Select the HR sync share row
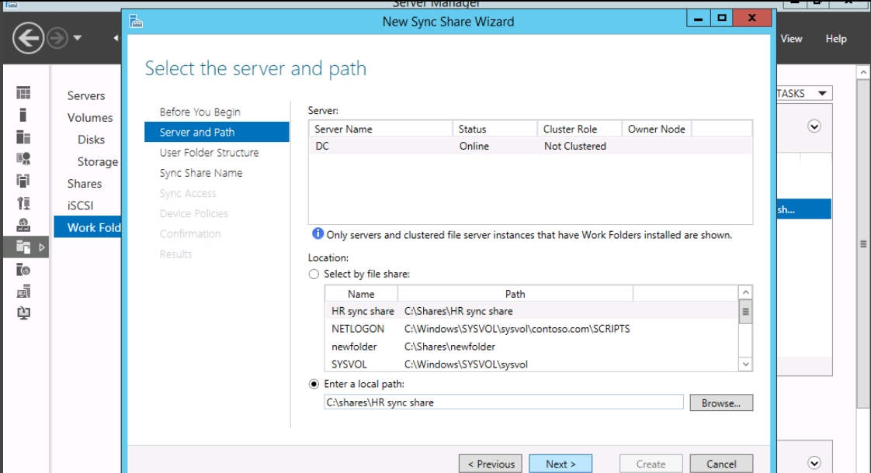This screenshot has width=871, height=473. (x=532, y=311)
